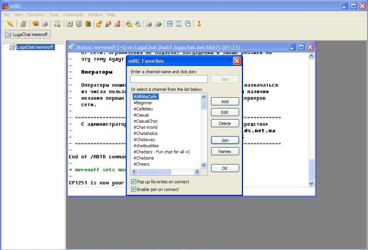Select #Chat-World in the channel list

(145, 127)
